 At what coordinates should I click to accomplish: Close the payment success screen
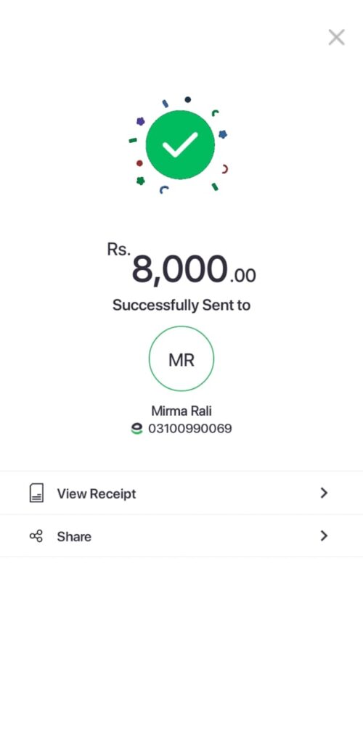pos(336,37)
